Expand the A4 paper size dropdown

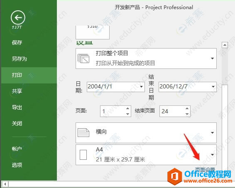pyautogui.click(x=212, y=155)
